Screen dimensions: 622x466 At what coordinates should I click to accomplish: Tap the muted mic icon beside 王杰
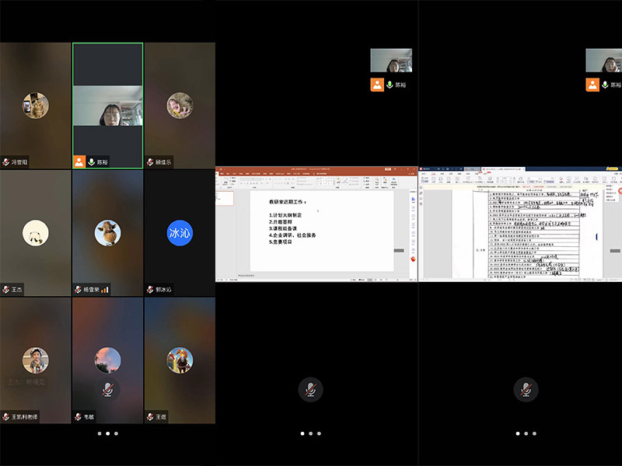pos(6,290)
